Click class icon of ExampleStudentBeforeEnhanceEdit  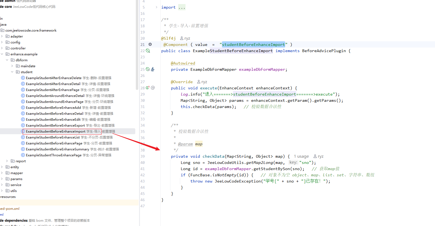(23, 119)
